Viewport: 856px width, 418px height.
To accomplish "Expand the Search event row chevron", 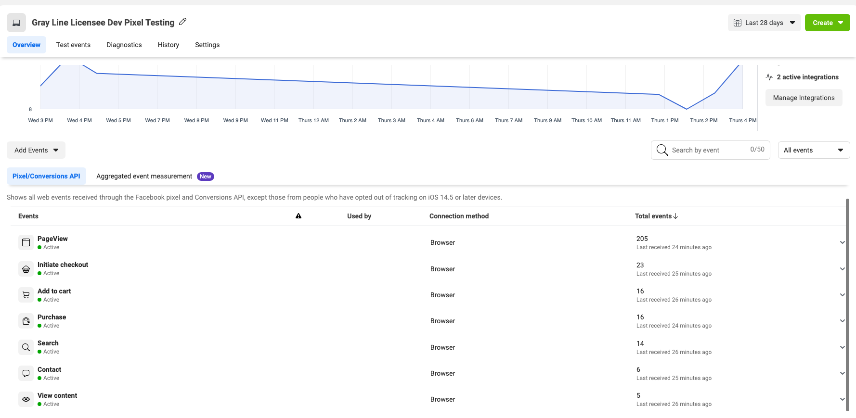I will (x=842, y=347).
